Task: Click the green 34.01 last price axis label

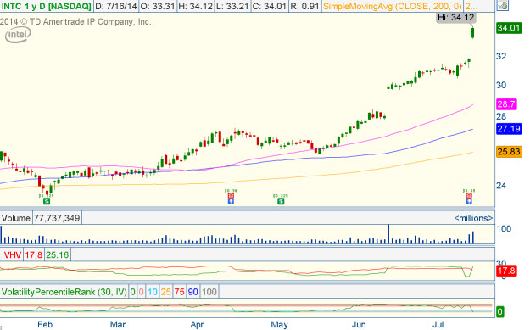Action: point(509,28)
